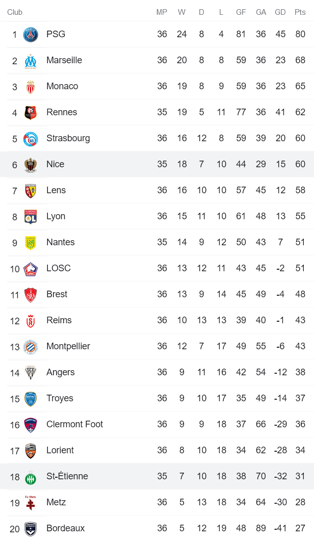
Task: Click the Nice club crest
Action: click(x=31, y=165)
